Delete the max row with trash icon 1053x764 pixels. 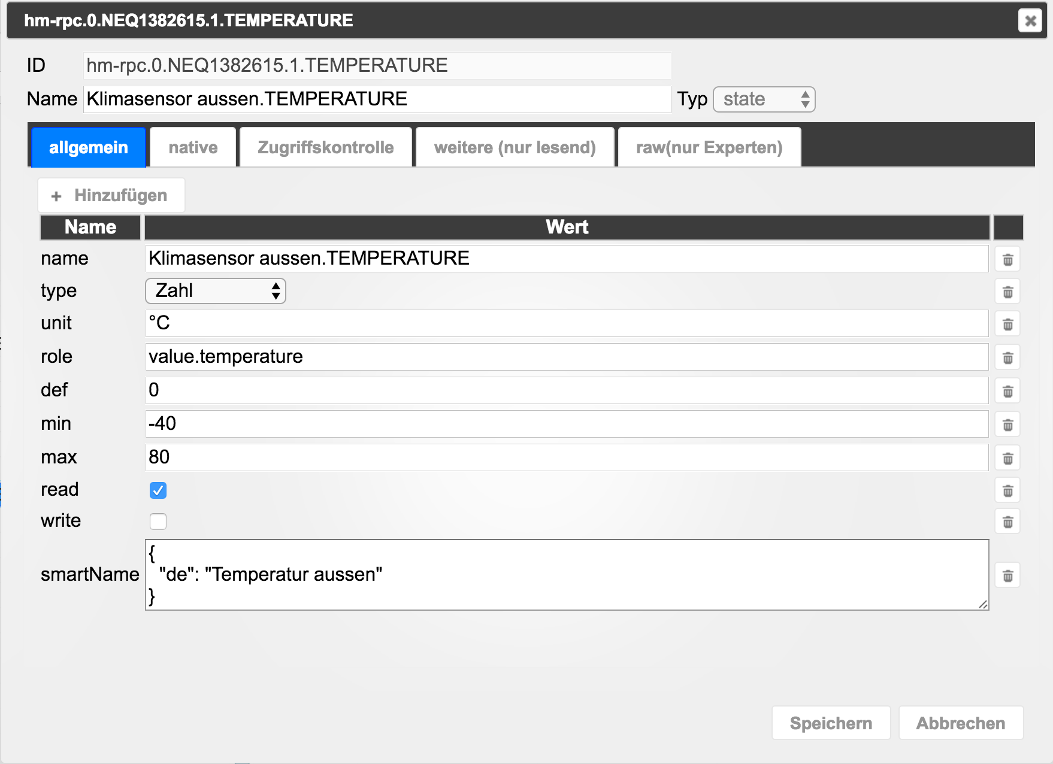[x=1007, y=459]
